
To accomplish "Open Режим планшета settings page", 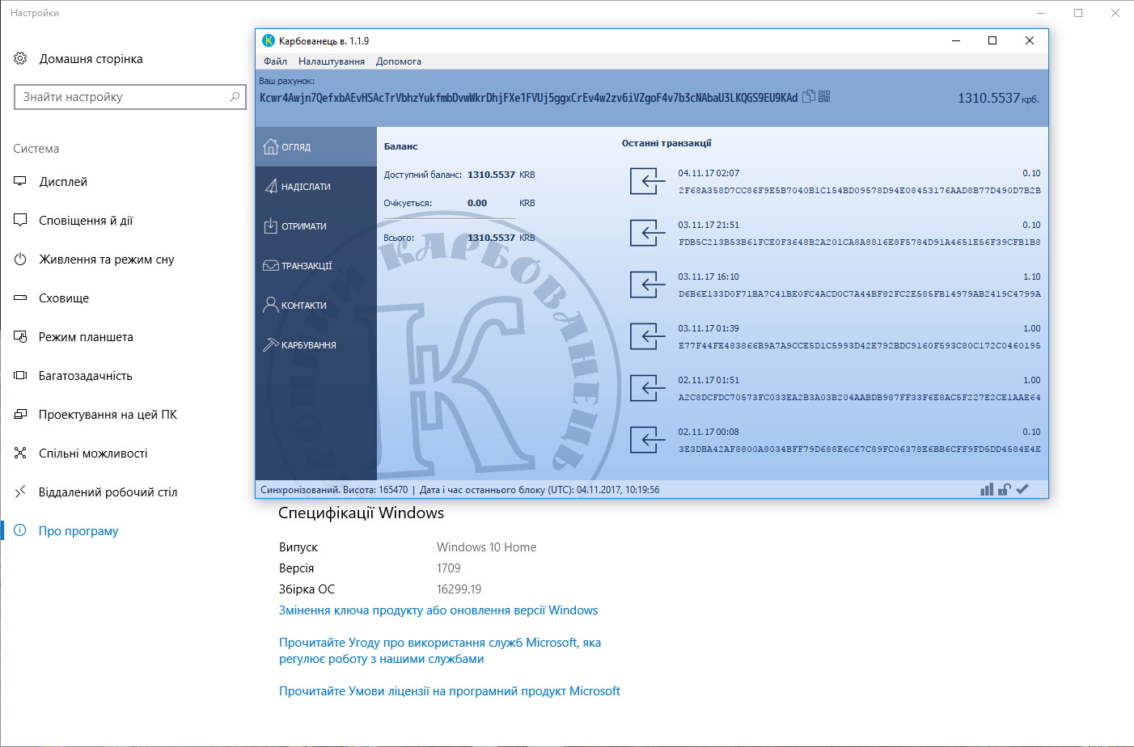I will [86, 337].
